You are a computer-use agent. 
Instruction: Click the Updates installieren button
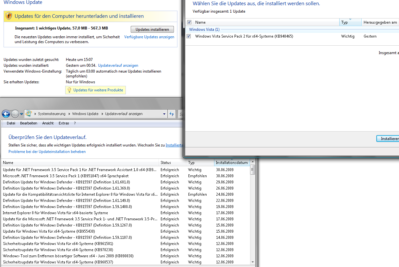[x=152, y=29]
